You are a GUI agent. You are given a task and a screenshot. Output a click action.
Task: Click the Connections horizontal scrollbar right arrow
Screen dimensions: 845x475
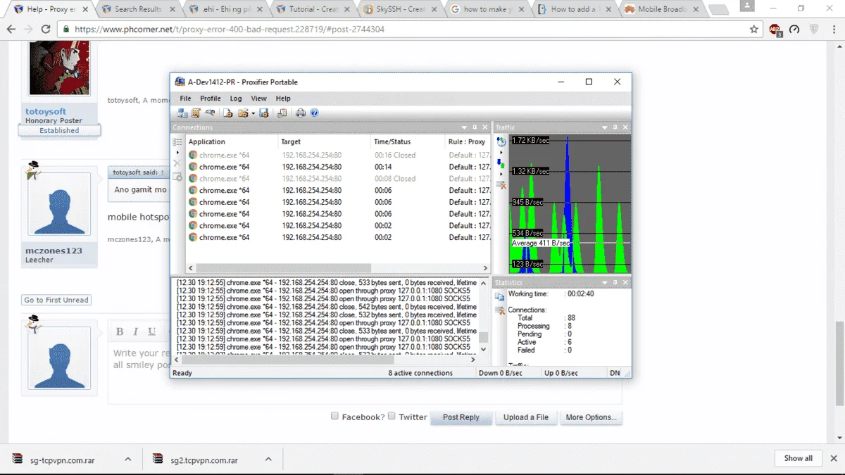[x=485, y=268]
